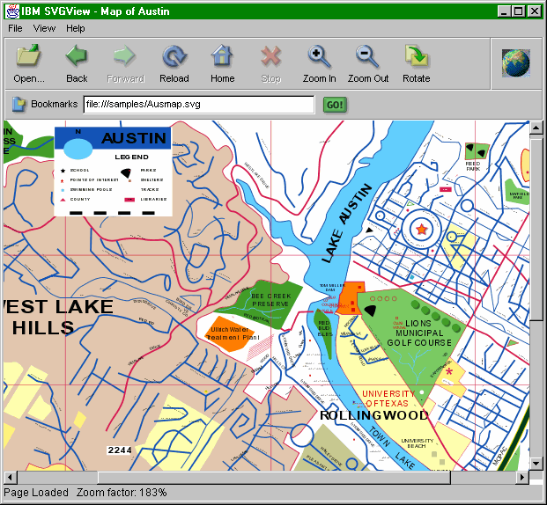547x505 pixels.
Task: Open the Bookmarks icon
Action: 18,105
